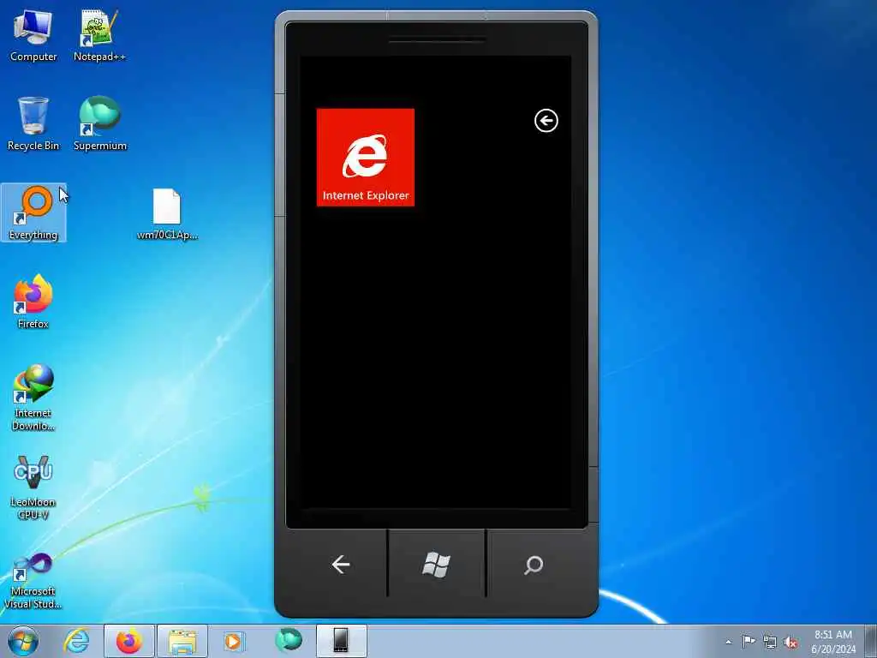The height and width of the screenshot is (658, 877).
Task: Open the clock showing 8:51 AM
Action: [x=833, y=642]
